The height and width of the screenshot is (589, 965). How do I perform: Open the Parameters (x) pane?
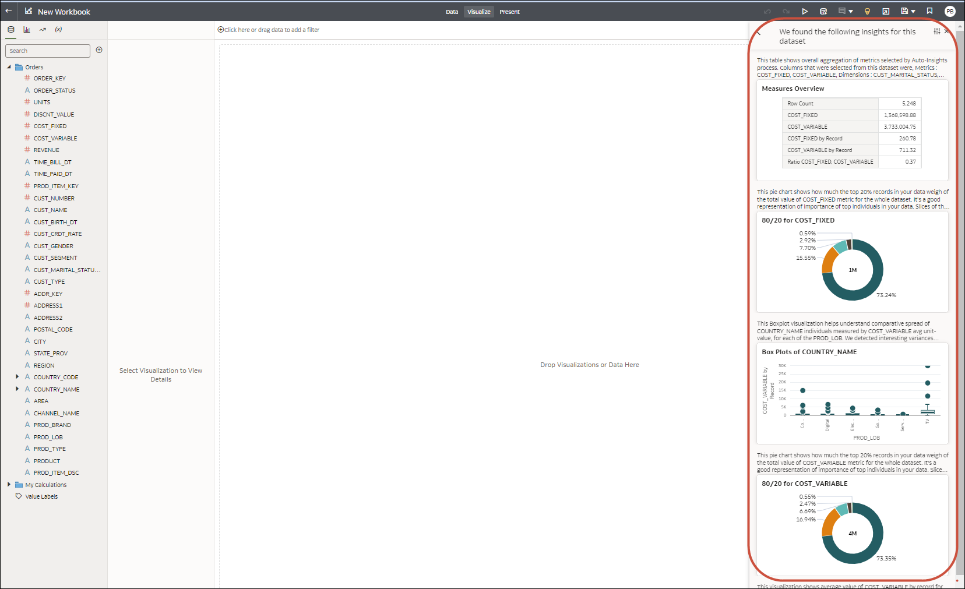click(x=58, y=30)
